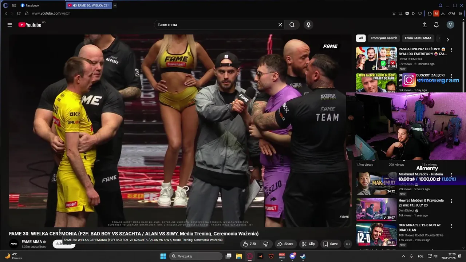Open 'OUR MIRACLE 12-0 RUN AT DRACULAN' title
This screenshot has height=262, width=466.
(x=420, y=227)
